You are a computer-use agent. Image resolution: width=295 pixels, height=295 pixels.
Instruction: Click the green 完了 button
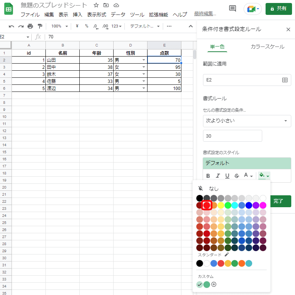coord(279,201)
